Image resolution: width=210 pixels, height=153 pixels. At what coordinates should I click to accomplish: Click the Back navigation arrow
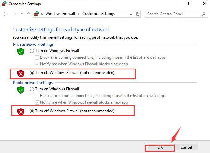(5, 14)
